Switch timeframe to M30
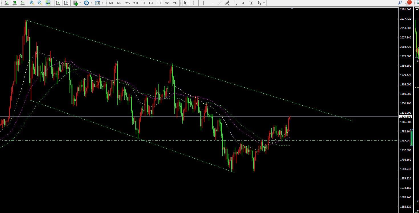Image resolution: width=419 pixels, height=213 pixels. click(135, 3)
